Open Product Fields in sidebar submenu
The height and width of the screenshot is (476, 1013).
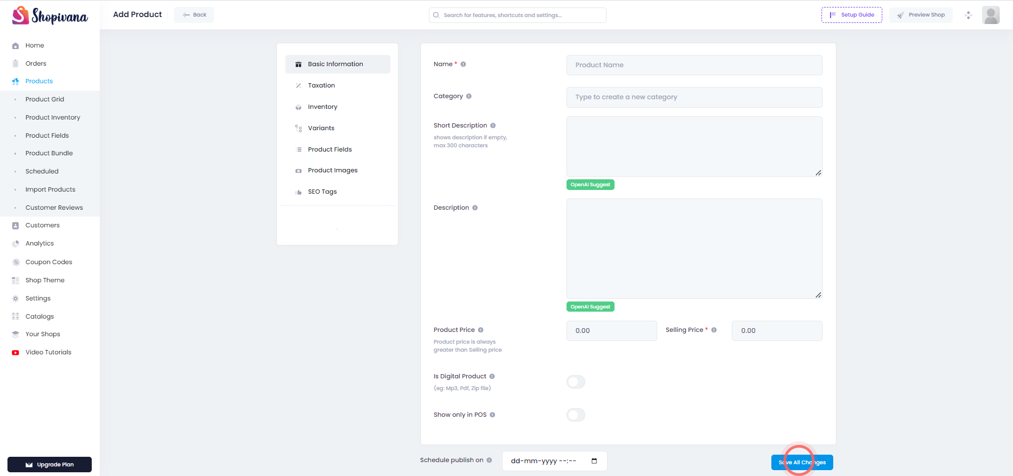coord(47,136)
